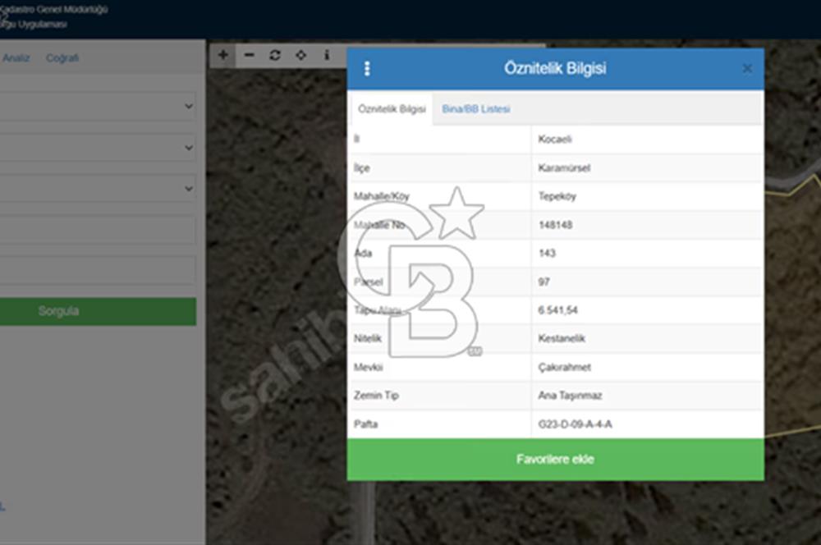Zoom out the map with minus icon

tap(250, 55)
